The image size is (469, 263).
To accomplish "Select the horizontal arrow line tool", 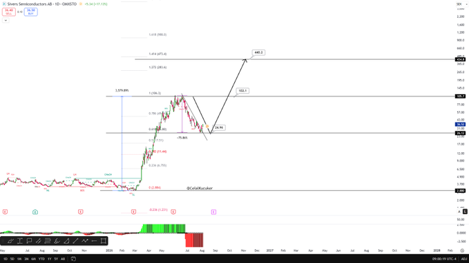I will [94, 241].
